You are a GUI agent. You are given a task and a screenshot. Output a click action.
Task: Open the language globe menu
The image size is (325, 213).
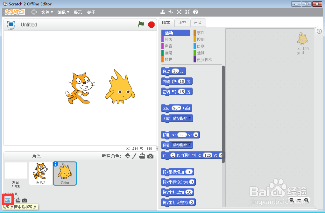[x=34, y=12]
